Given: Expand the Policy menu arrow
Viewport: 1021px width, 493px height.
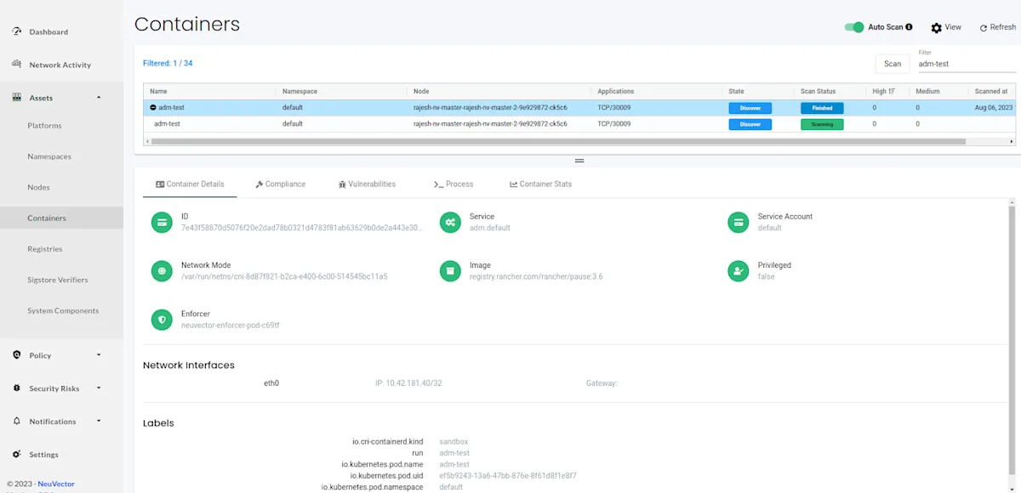Looking at the screenshot, I should pos(99,354).
